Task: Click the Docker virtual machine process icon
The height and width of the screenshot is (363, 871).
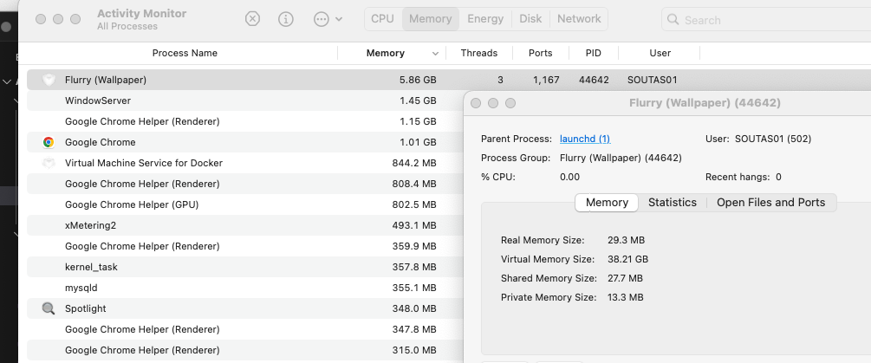Action: (49, 163)
